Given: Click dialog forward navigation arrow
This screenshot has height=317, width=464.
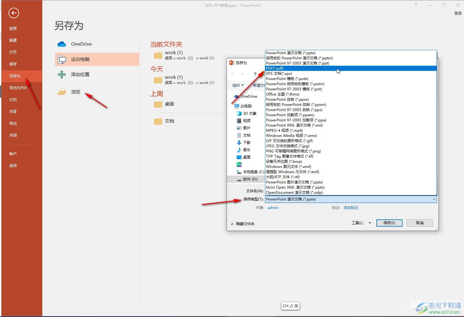Looking at the screenshot, I should 242,74.
